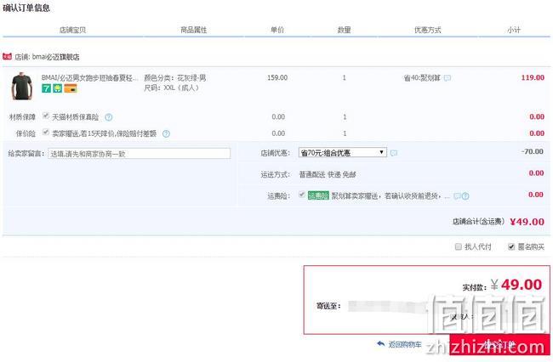Click 省40:聚划算 discount text

(422, 78)
